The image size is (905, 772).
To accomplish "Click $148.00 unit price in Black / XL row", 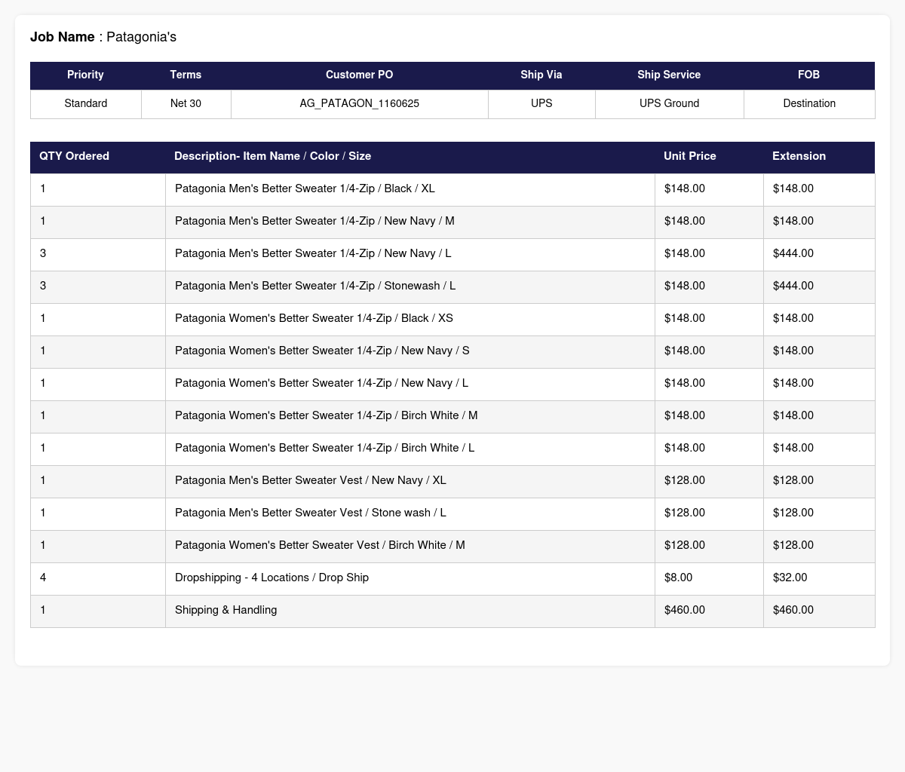I will point(685,189).
